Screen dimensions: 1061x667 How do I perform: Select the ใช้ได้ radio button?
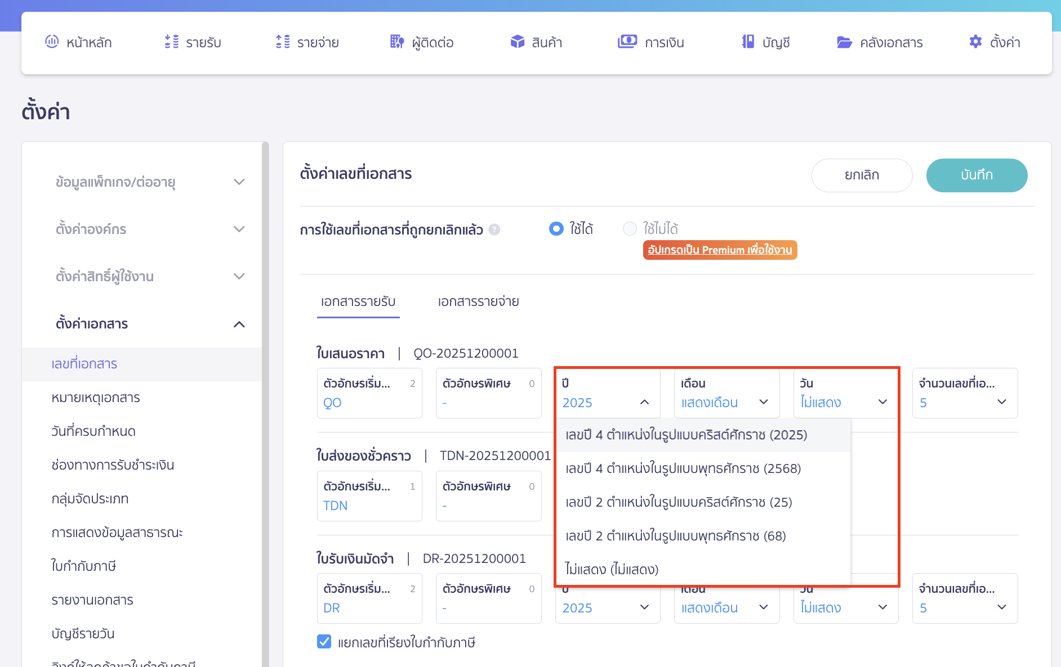pyautogui.click(x=556, y=229)
